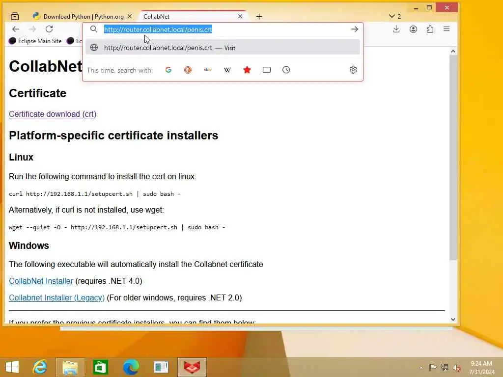503x377 pixels.
Task: Open the document app taskbar icon
Action: [x=161, y=367]
